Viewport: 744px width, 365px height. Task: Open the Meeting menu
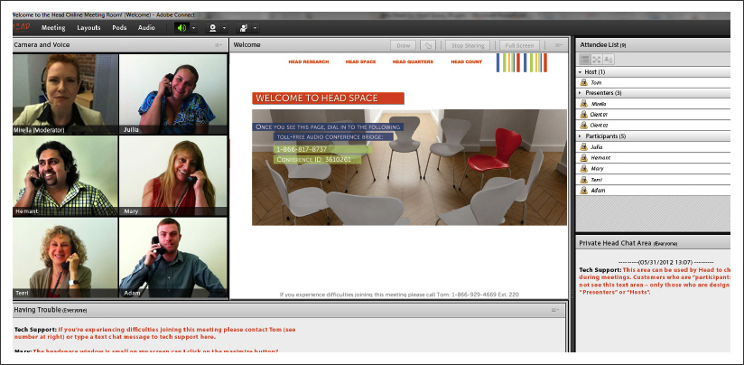coord(53,28)
